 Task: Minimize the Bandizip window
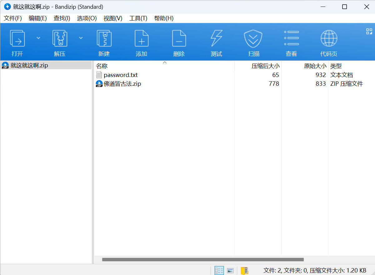pyautogui.click(x=323, y=7)
